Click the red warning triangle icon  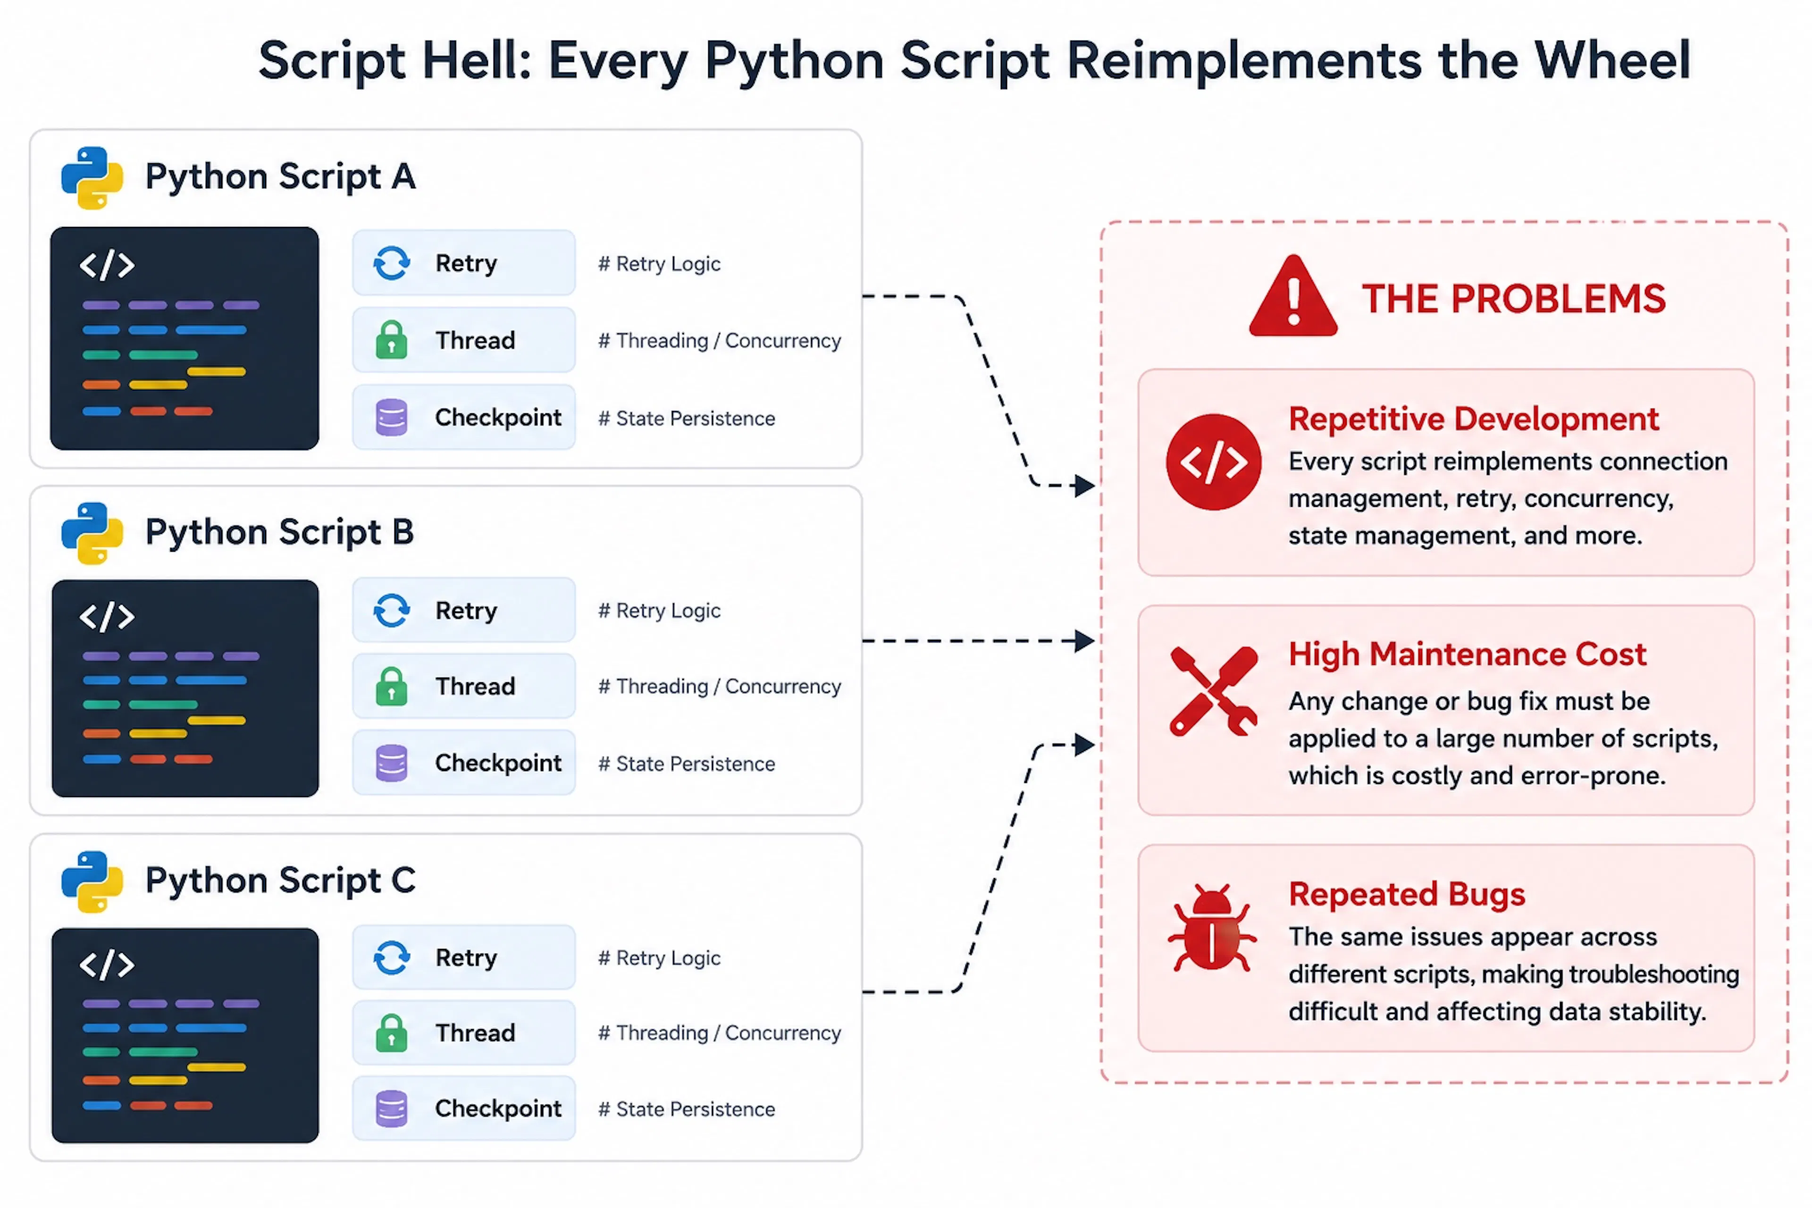pyautogui.click(x=1293, y=296)
